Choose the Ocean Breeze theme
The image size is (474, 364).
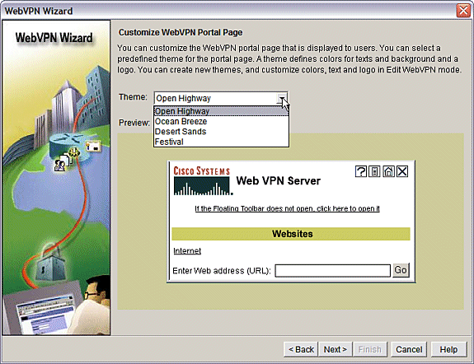pos(221,121)
